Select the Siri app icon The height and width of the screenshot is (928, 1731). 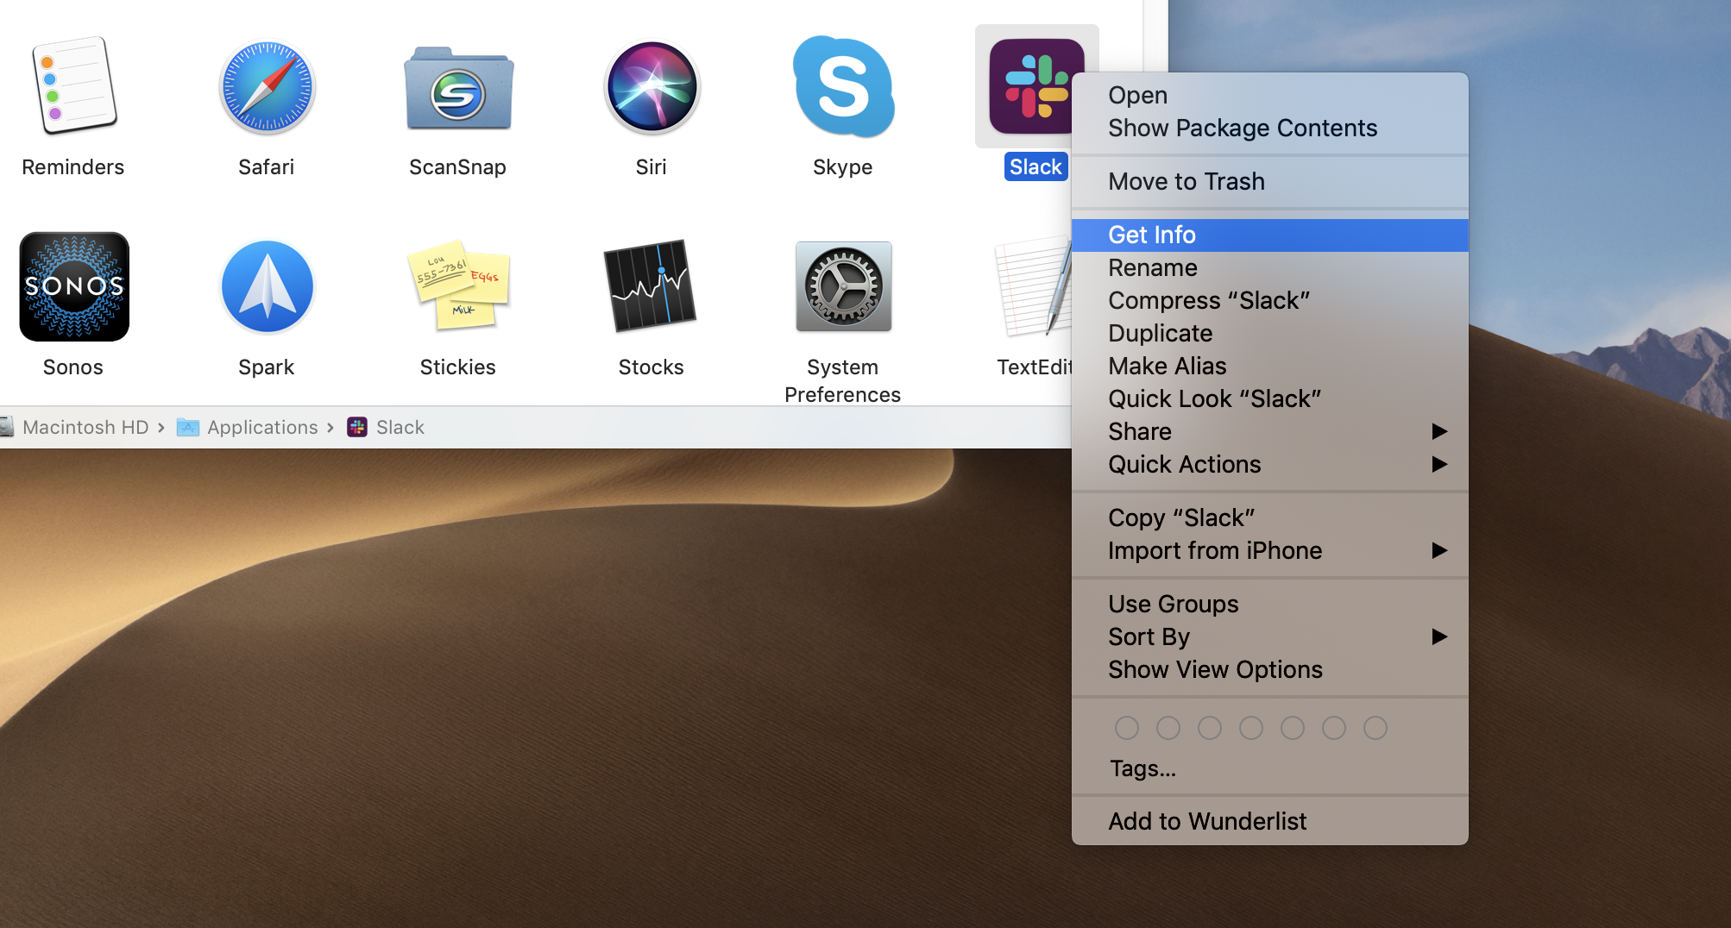[651, 87]
